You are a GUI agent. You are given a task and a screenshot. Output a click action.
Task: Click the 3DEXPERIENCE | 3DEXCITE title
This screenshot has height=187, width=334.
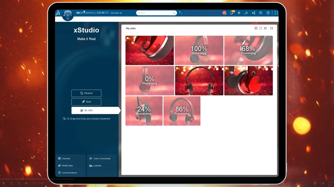tap(93, 13)
